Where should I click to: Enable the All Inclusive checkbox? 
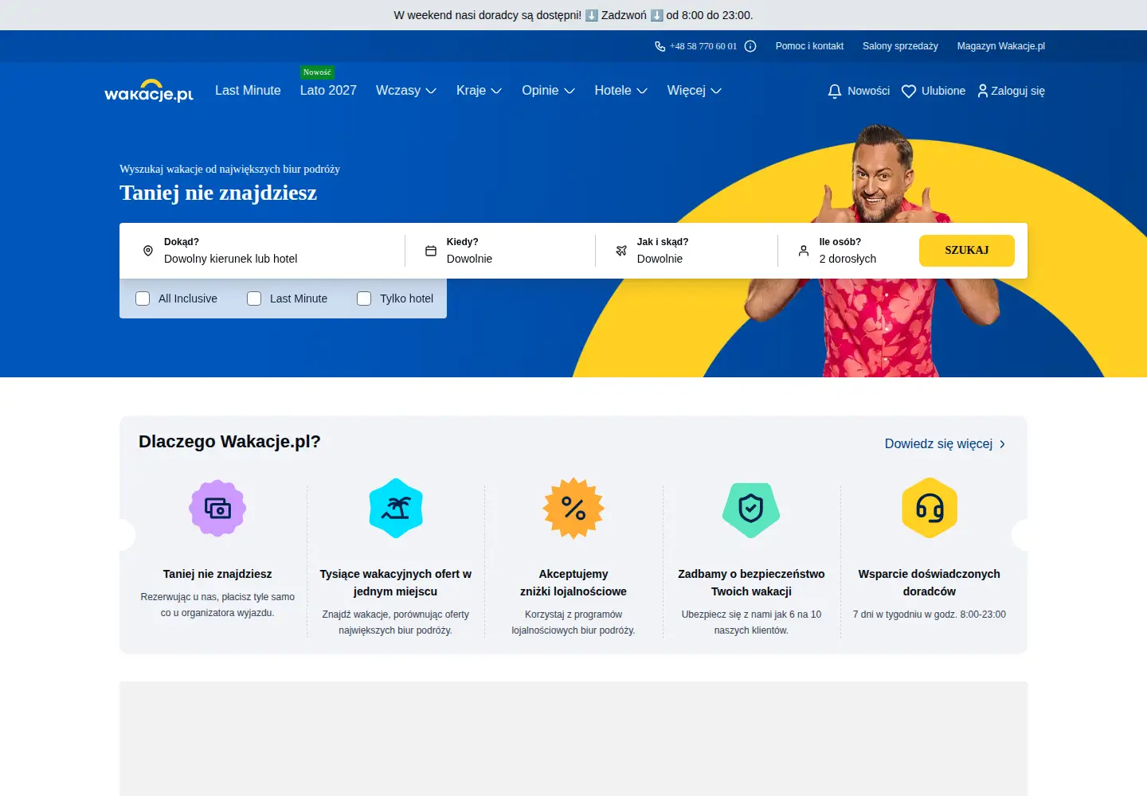coord(143,298)
